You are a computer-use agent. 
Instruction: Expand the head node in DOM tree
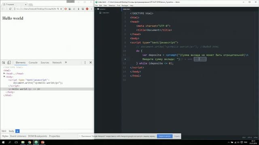pyautogui.click(x=4, y=73)
